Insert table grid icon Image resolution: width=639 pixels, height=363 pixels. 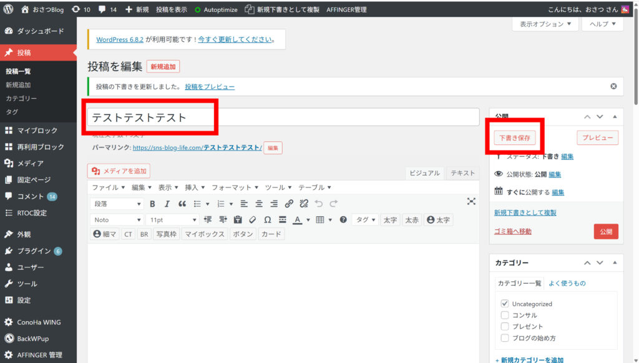[320, 220]
